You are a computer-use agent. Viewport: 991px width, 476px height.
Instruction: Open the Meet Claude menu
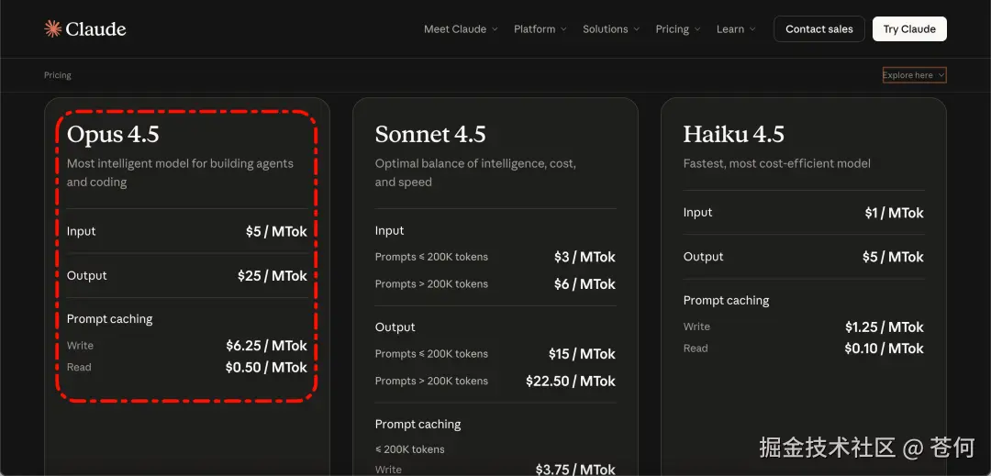point(455,29)
